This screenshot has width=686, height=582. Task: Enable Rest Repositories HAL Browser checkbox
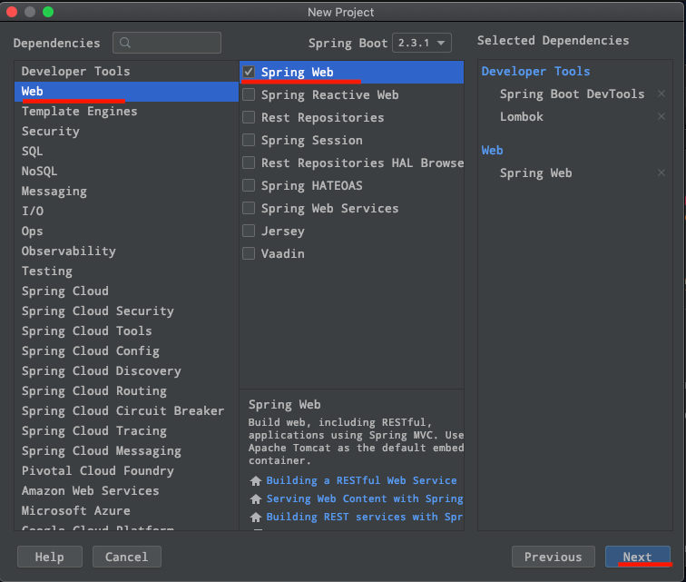pyautogui.click(x=249, y=163)
